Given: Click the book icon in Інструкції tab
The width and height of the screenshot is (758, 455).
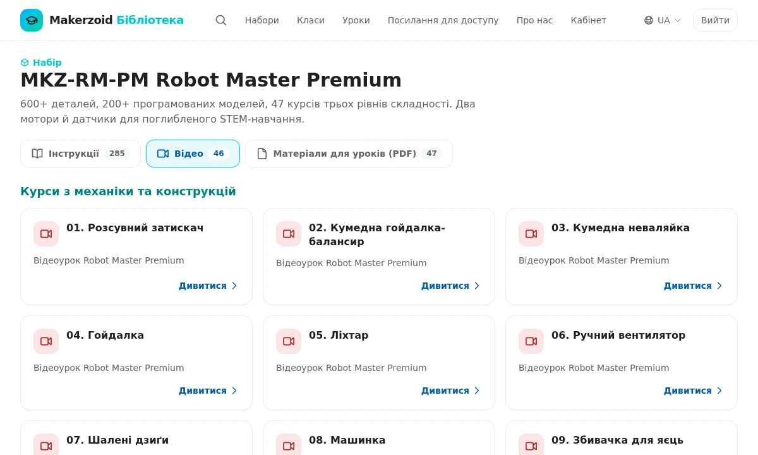Looking at the screenshot, I should 37,154.
